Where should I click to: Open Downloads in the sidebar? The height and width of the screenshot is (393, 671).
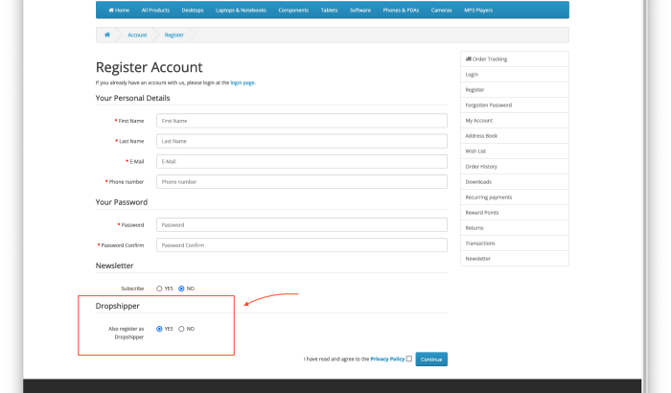[x=515, y=182]
